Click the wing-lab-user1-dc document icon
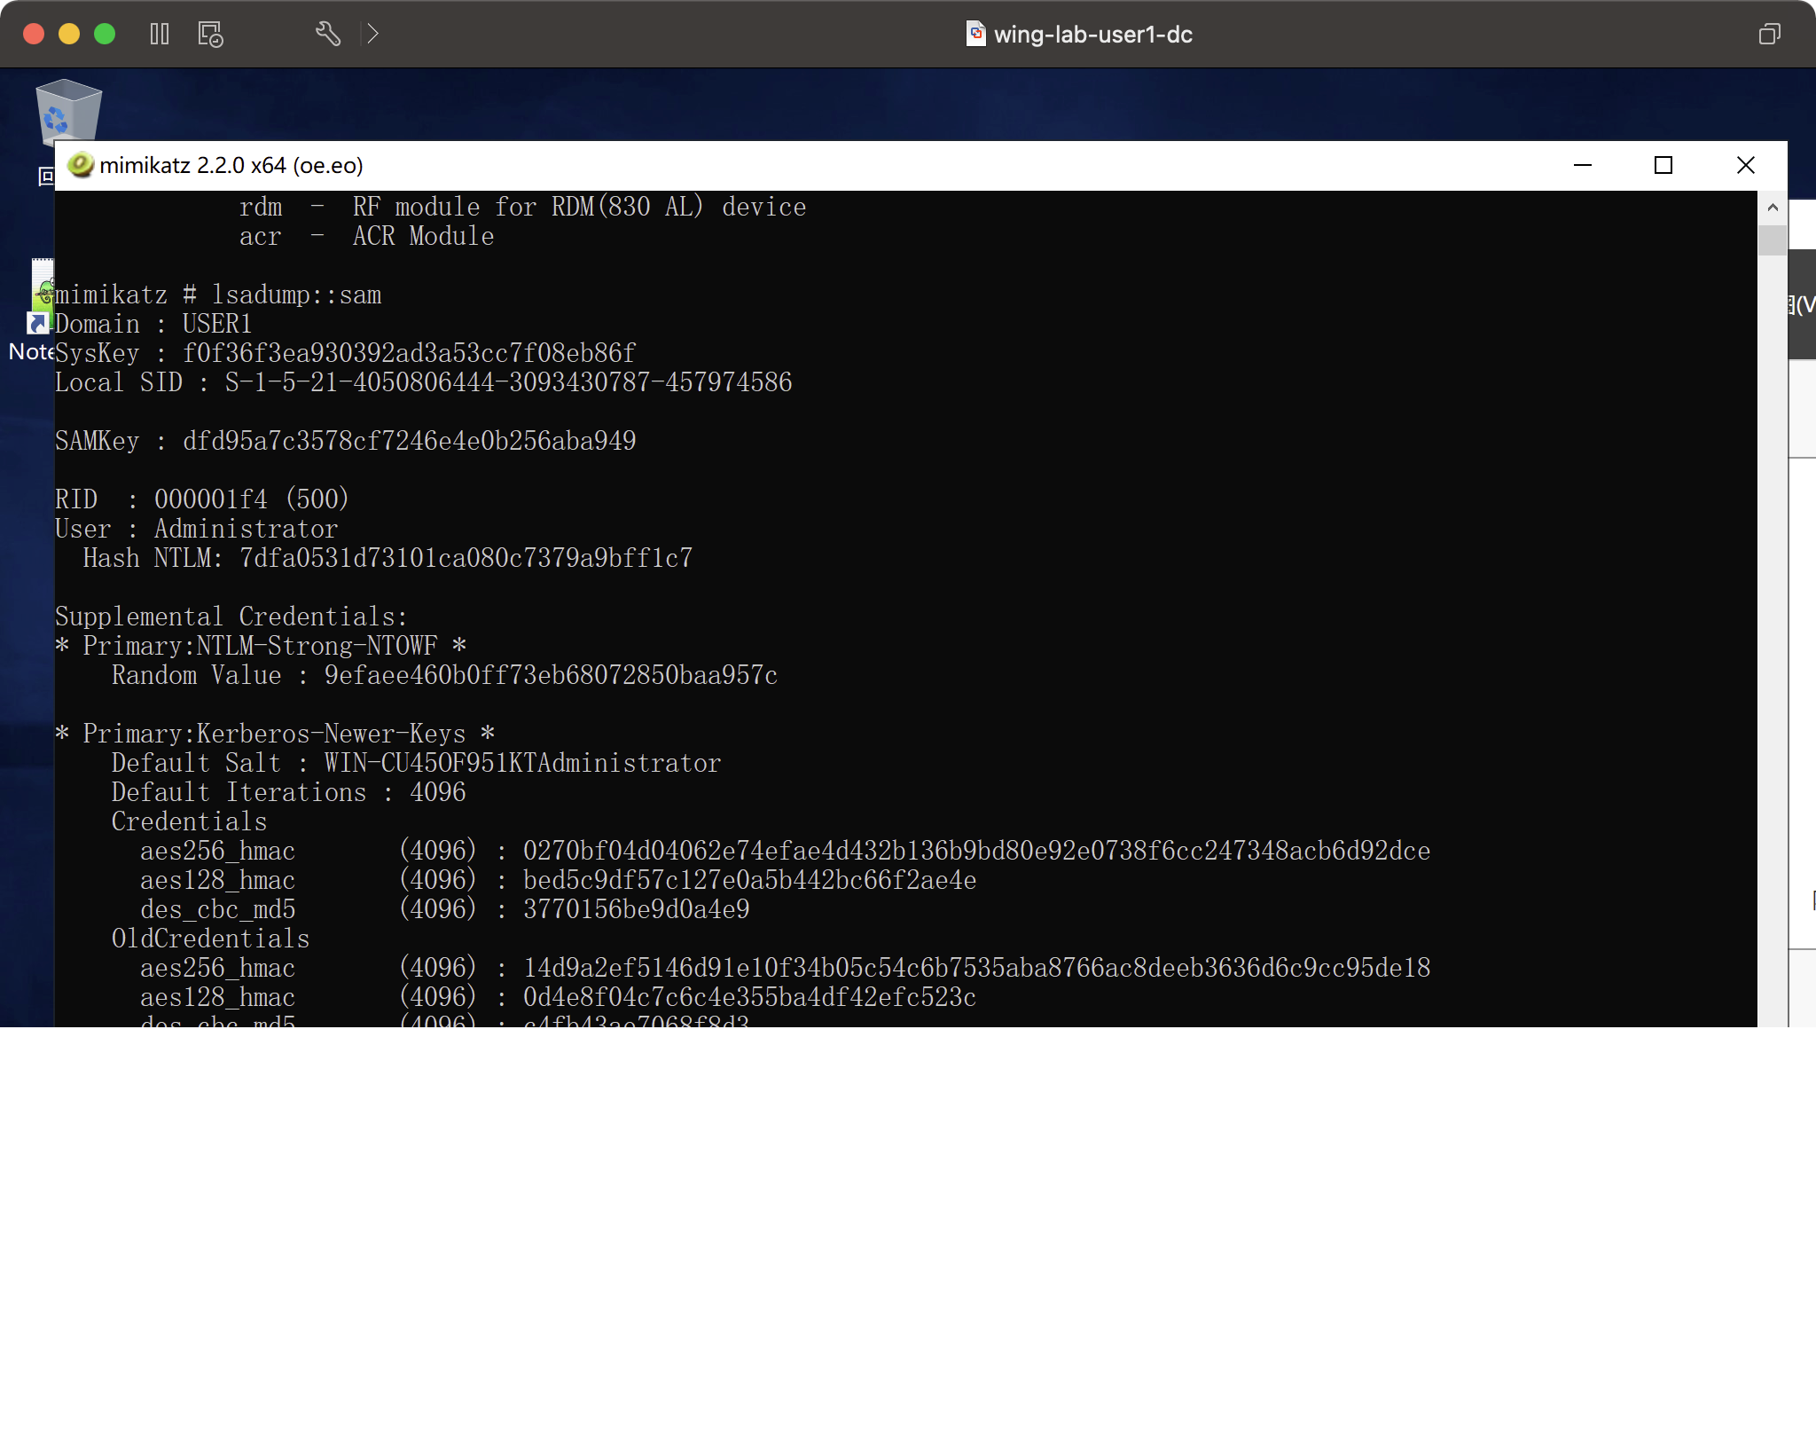The width and height of the screenshot is (1816, 1430). [975, 34]
